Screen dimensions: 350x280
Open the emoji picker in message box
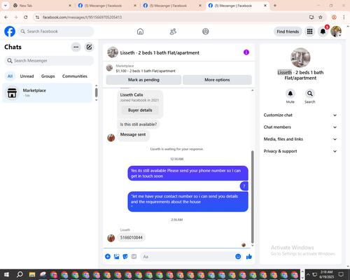pos(238,256)
